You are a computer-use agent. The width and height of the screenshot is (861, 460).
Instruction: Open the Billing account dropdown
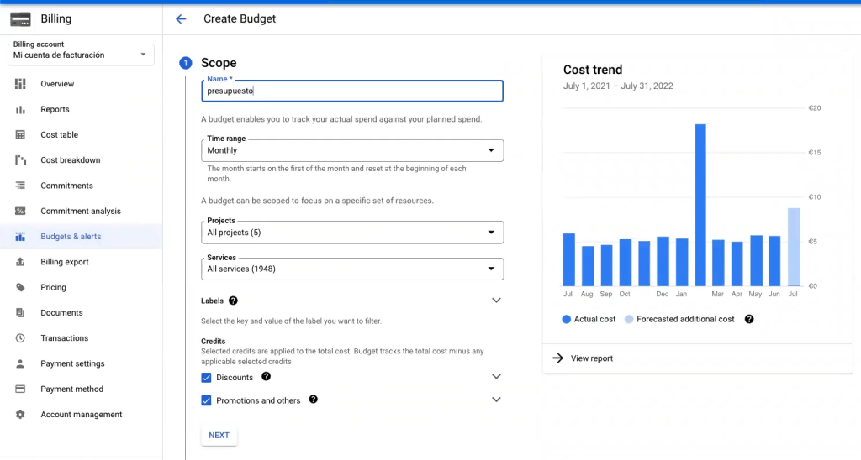[81, 55]
